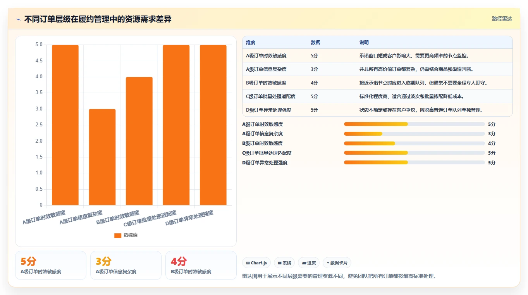The width and height of the screenshot is (528, 295).
Task: Open the 3分 A级订单信息复杂度 data card
Action: coord(126,265)
